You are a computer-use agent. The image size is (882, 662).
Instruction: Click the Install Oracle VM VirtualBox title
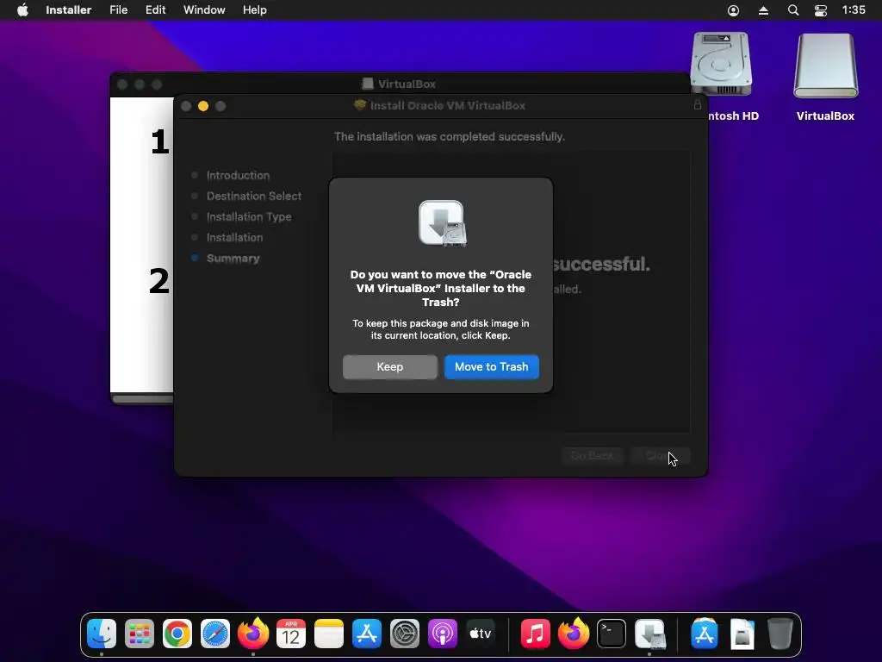[x=448, y=105]
